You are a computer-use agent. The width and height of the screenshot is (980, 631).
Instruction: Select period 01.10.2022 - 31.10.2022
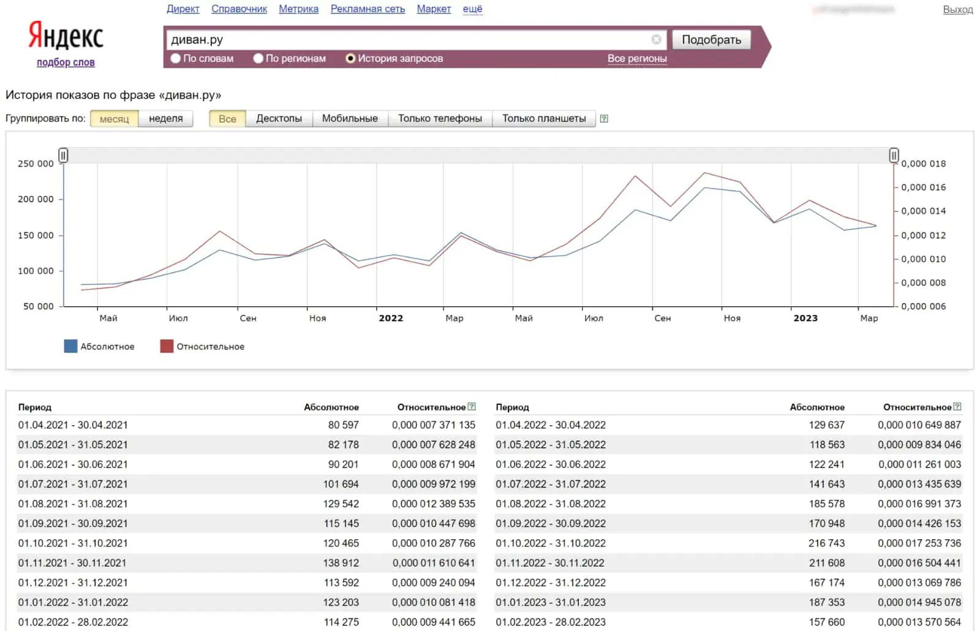551,543
